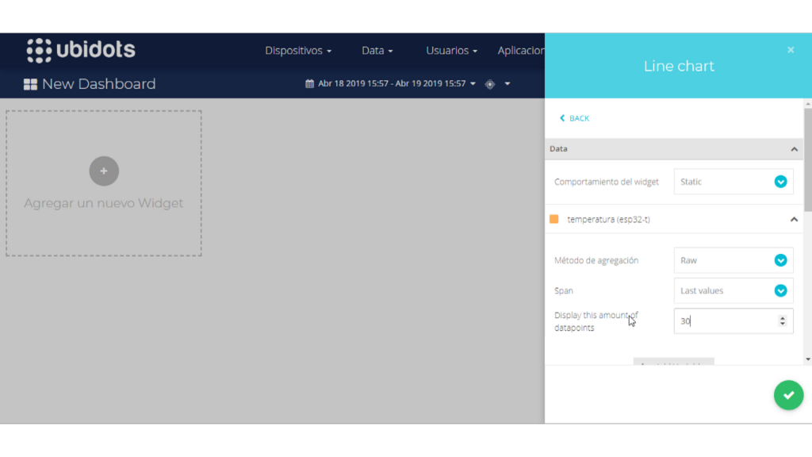The image size is (812, 457).
Task: Click the plus icon to add widget
Action: pyautogui.click(x=104, y=171)
